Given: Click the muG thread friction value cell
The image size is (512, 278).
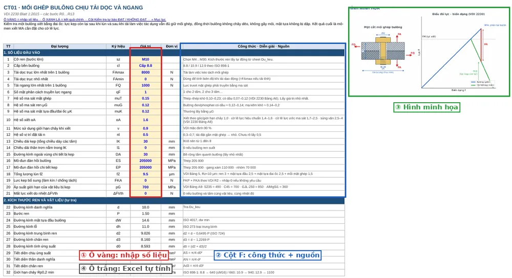Looking at the screenshot, I should (145, 105).
